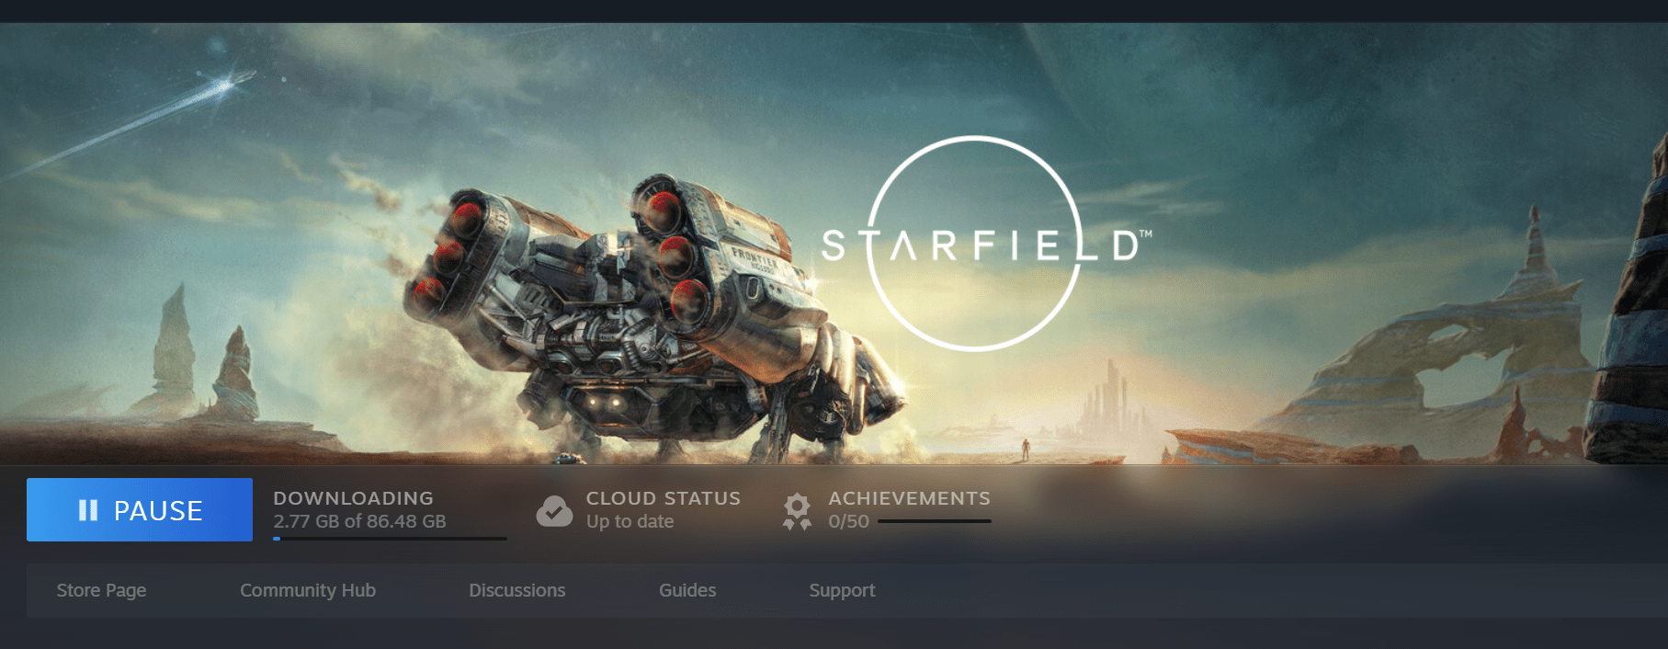Image resolution: width=1668 pixels, height=649 pixels.
Task: Click the 2.77 GB of 86.48 GB text
Action: point(359,521)
